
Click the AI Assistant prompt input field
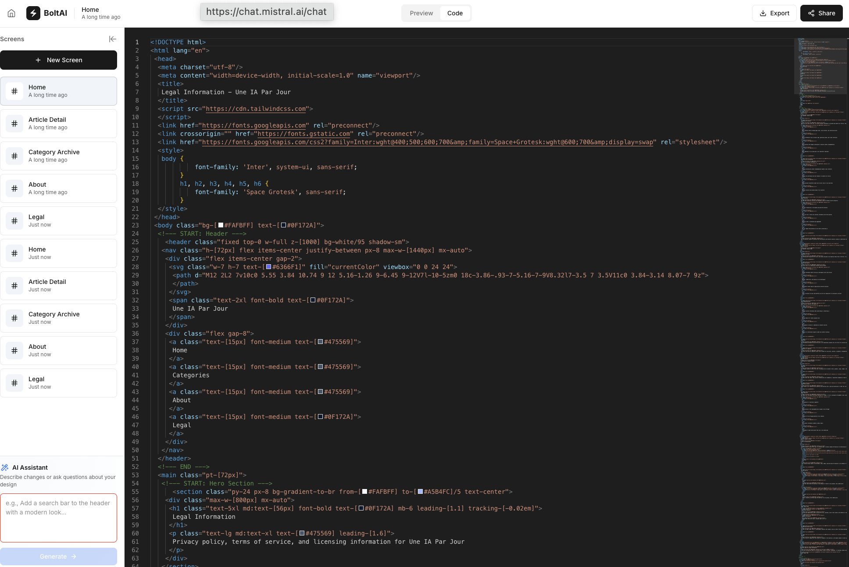pos(59,518)
